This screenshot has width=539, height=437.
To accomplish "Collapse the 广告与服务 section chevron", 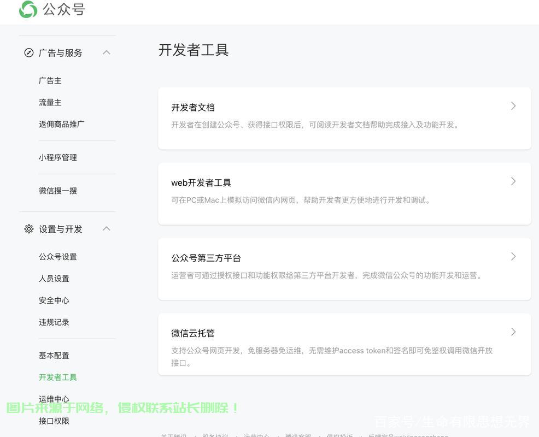I will click(107, 52).
